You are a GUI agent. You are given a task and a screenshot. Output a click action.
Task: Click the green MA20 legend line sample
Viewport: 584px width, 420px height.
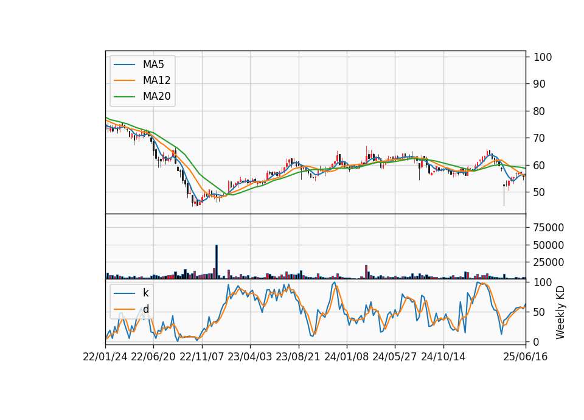pyautogui.click(x=124, y=97)
